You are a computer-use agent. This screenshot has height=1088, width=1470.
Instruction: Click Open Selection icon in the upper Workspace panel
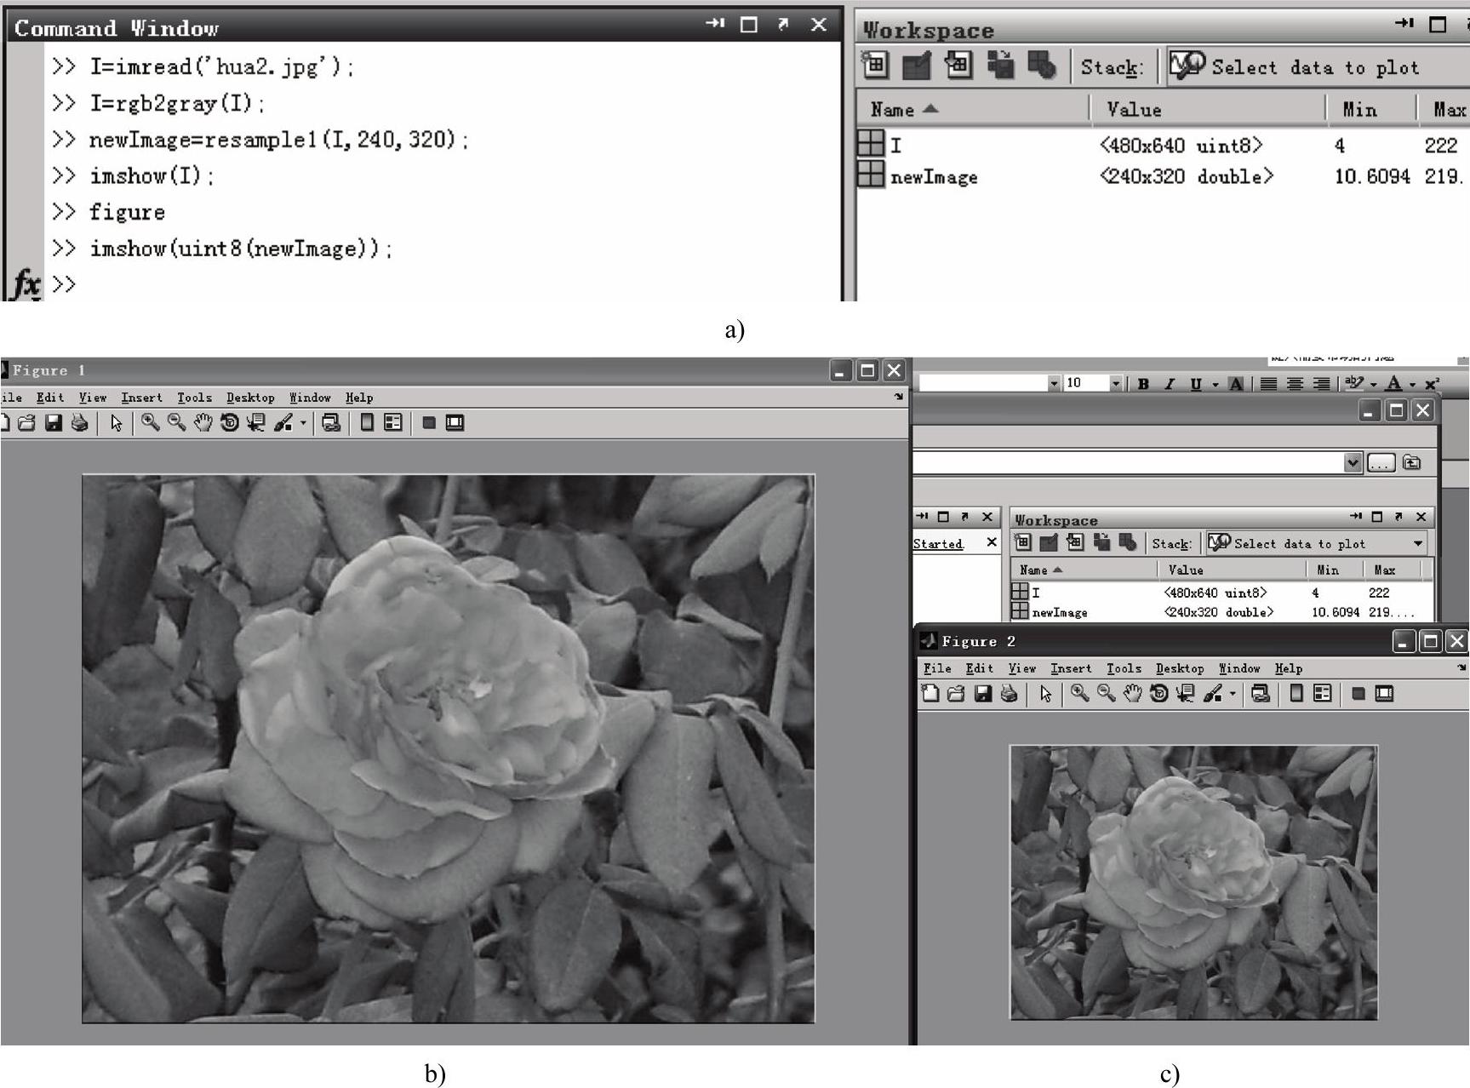pos(917,66)
